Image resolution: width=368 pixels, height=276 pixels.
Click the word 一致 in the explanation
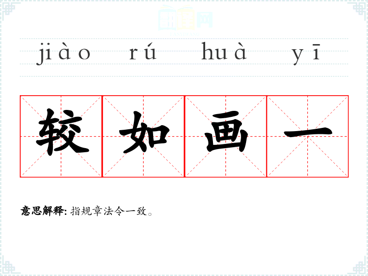click(136, 211)
